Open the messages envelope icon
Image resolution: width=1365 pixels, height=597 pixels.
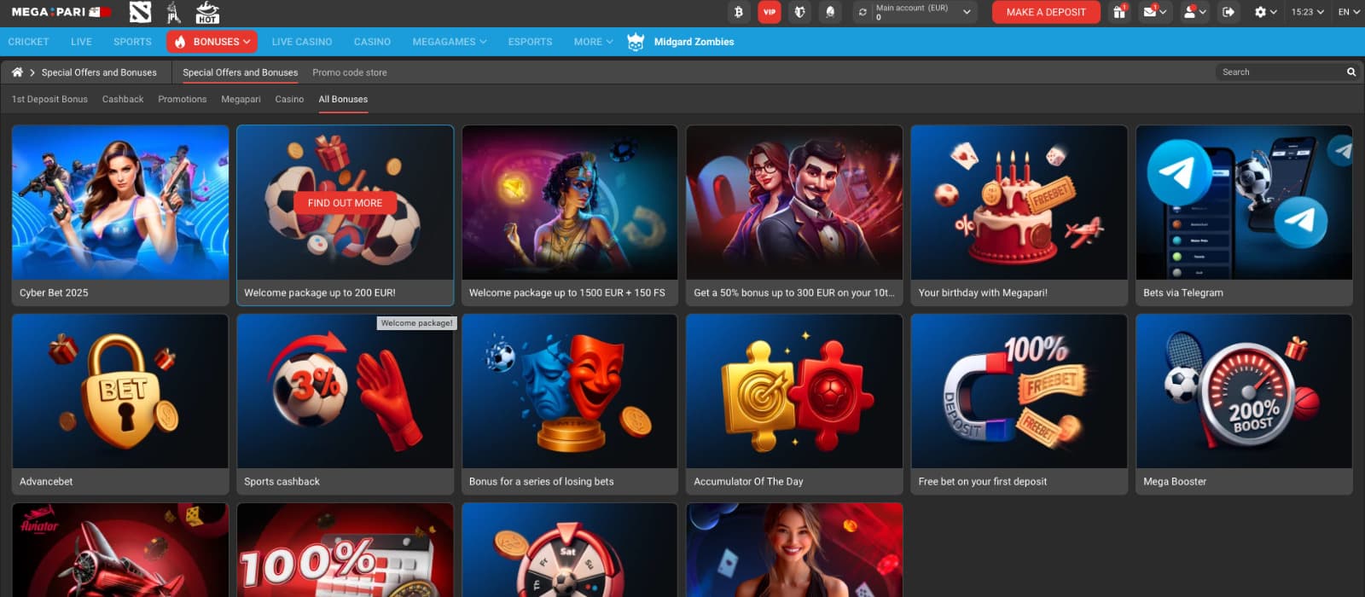1155,12
